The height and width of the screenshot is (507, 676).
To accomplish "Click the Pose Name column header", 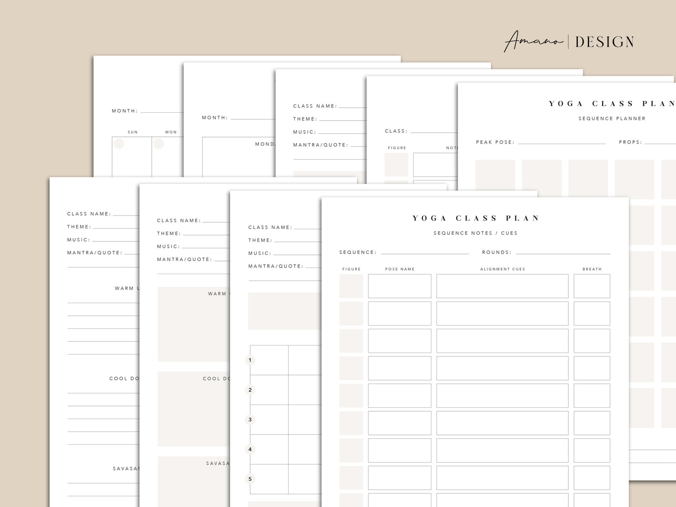I will [x=400, y=269].
